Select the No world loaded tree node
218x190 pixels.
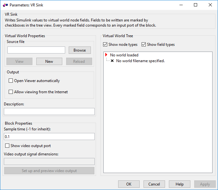[124, 55]
